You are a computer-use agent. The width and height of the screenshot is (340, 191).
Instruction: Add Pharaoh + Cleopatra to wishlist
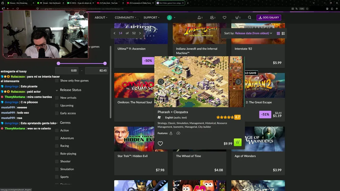160,144
